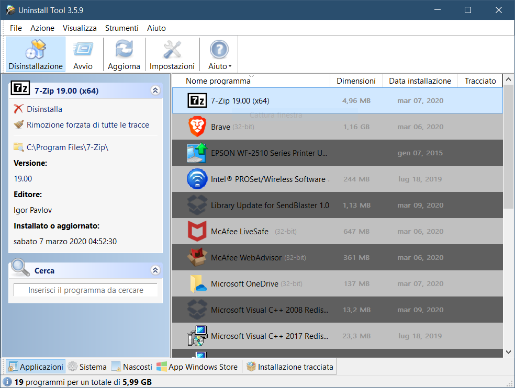Click the status bar info icon
Image resolution: width=515 pixels, height=388 pixels.
(7, 382)
